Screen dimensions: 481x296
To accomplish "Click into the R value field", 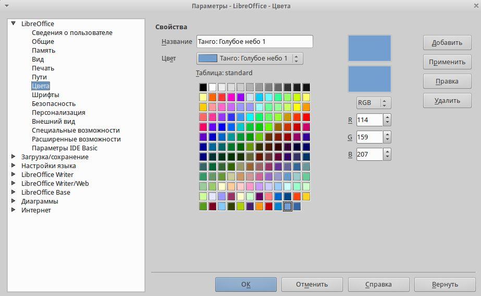I will [x=369, y=120].
